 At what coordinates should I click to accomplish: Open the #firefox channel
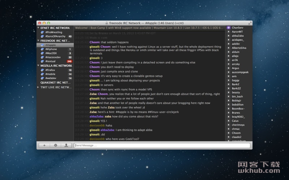tap(55, 70)
